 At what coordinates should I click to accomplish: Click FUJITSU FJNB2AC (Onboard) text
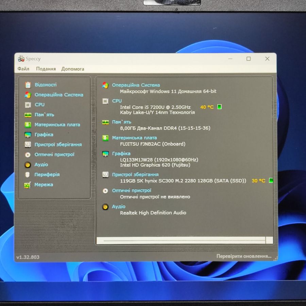click(x=153, y=144)
